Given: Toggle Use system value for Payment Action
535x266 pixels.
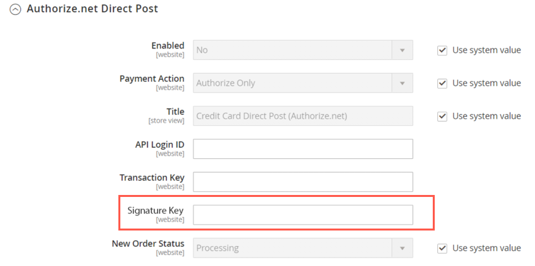Looking at the screenshot, I should [x=442, y=83].
